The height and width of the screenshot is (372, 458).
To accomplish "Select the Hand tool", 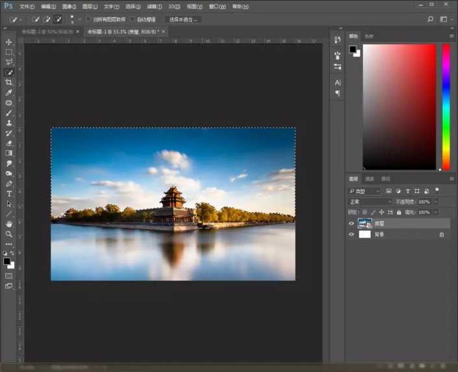I will click(9, 224).
